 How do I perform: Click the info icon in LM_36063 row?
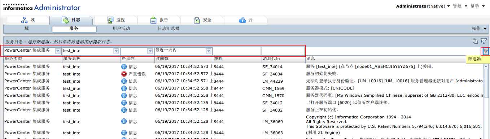pos(124,133)
